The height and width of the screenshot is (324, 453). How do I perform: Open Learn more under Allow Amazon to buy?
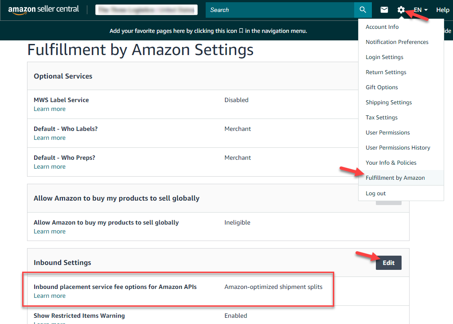(x=50, y=231)
